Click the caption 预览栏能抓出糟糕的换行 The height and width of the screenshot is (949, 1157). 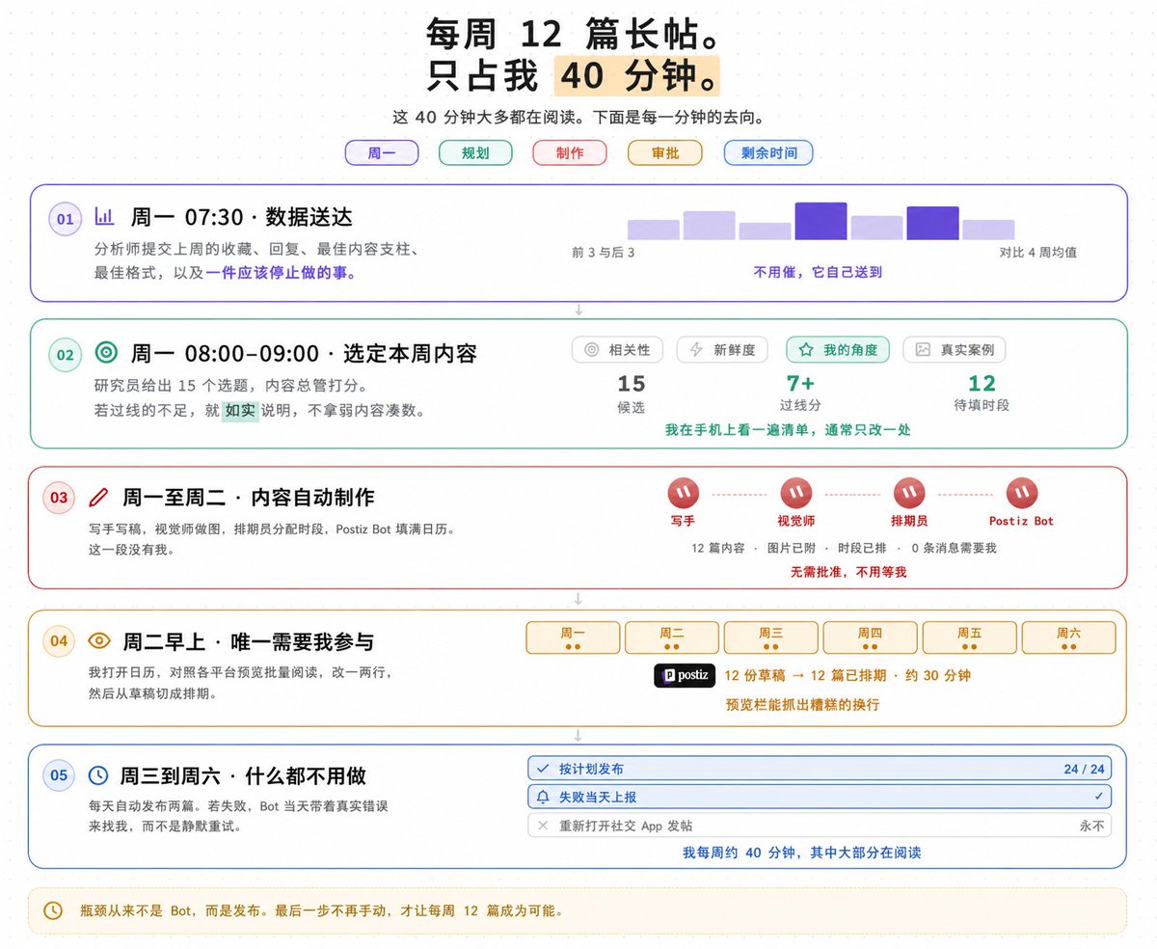803,705
